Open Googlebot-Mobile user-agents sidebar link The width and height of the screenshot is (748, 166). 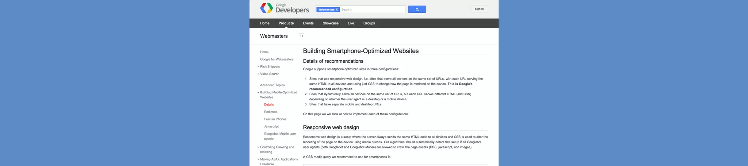[x=280, y=136]
